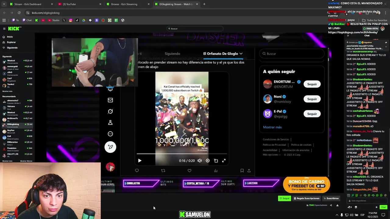Follow E-Pal with the Seguir button
390x219 pixels.
312,114
